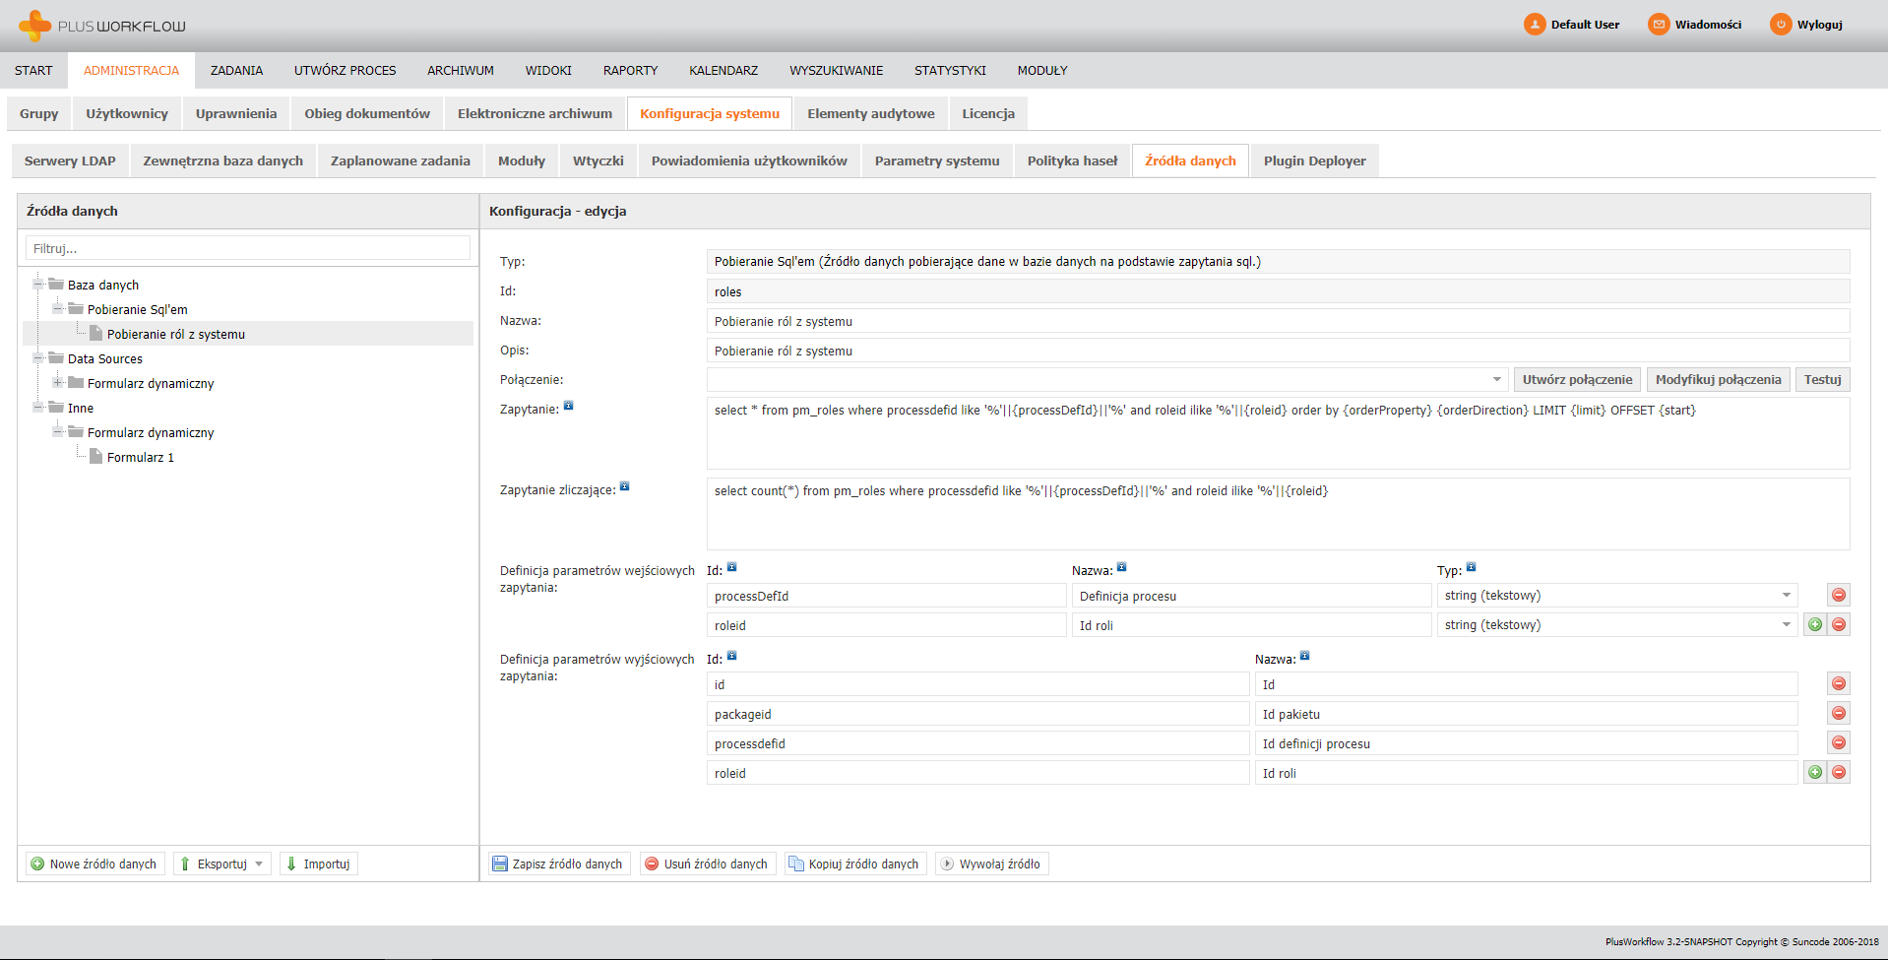The width and height of the screenshot is (1888, 960).
Task: Click info icon beside output parameters Nazwa
Action: click(1304, 656)
